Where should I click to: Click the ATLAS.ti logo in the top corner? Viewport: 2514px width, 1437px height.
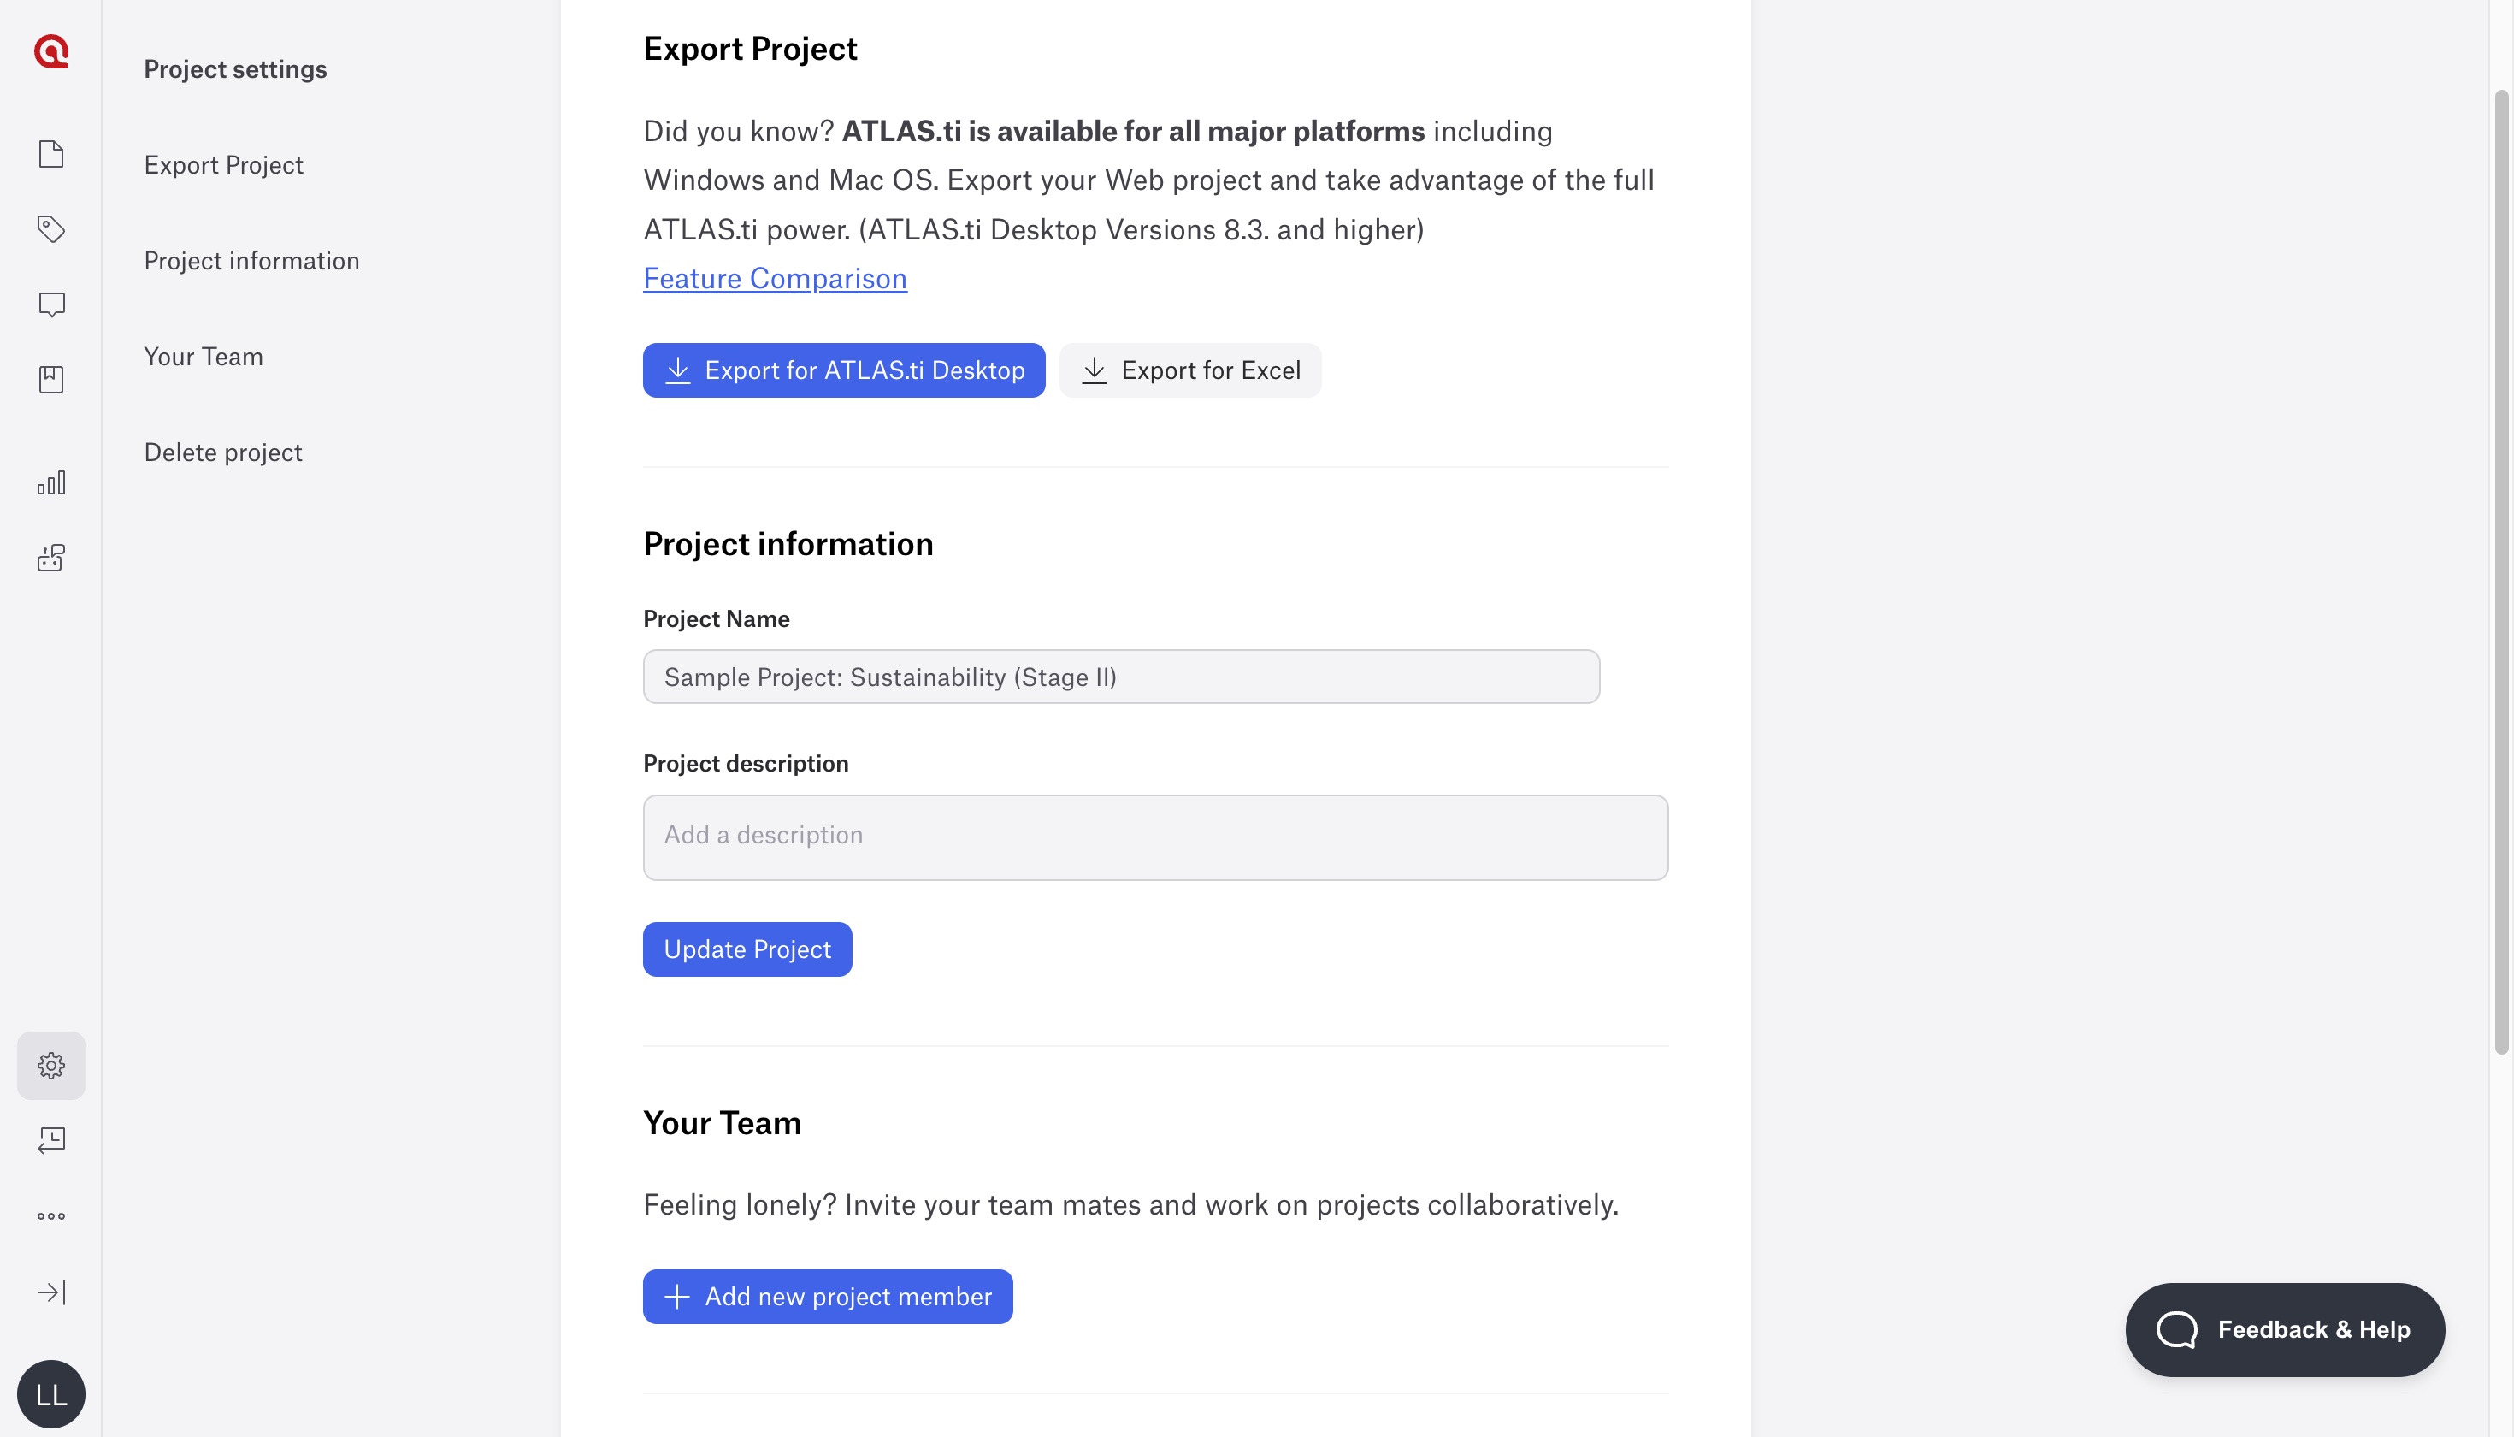(x=50, y=52)
